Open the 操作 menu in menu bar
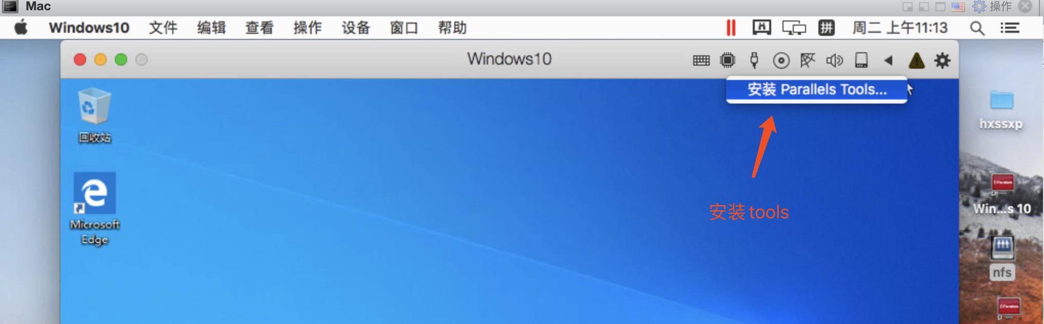This screenshot has width=1044, height=324. (x=308, y=28)
